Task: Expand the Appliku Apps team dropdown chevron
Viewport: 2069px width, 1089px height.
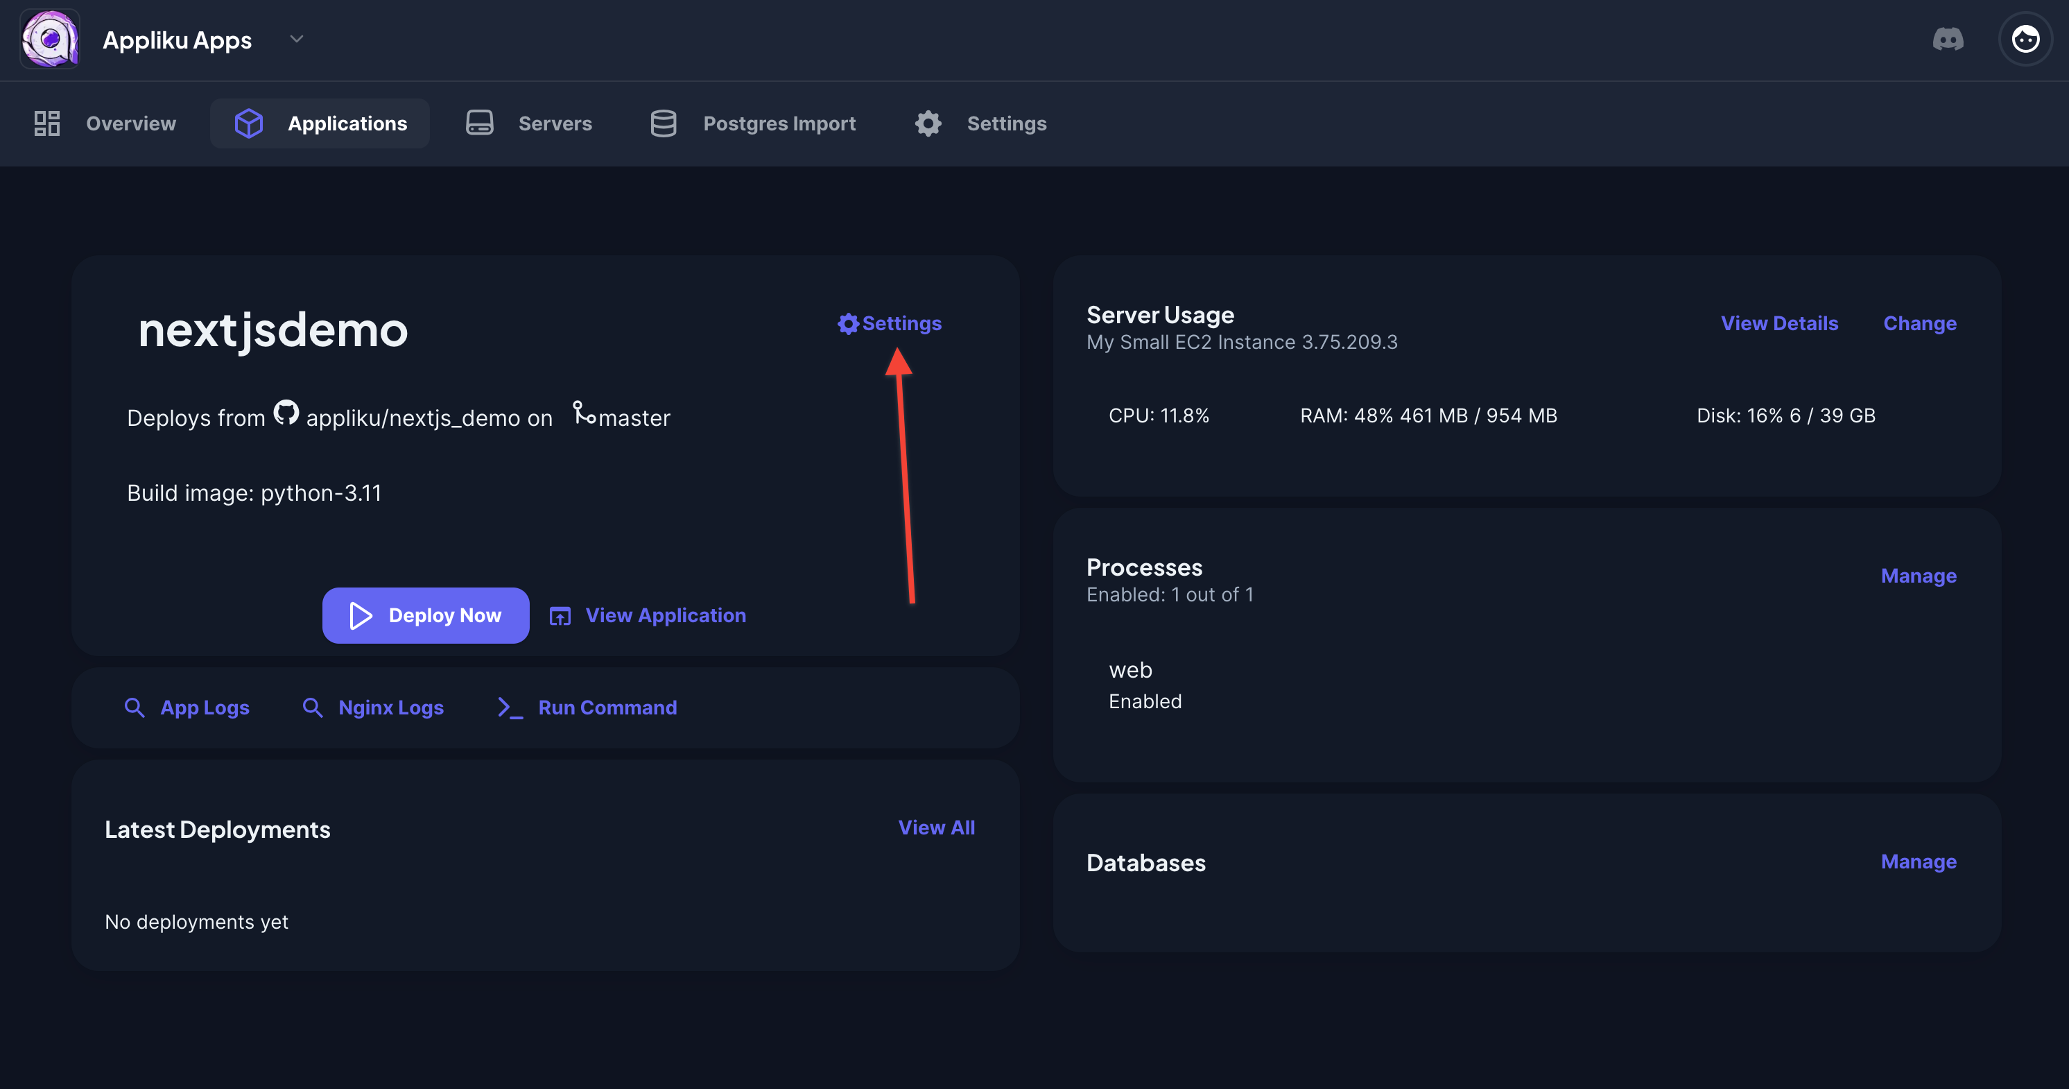Action: tap(296, 39)
